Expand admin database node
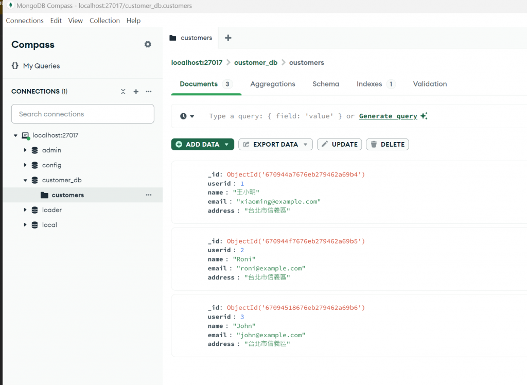 [25, 150]
